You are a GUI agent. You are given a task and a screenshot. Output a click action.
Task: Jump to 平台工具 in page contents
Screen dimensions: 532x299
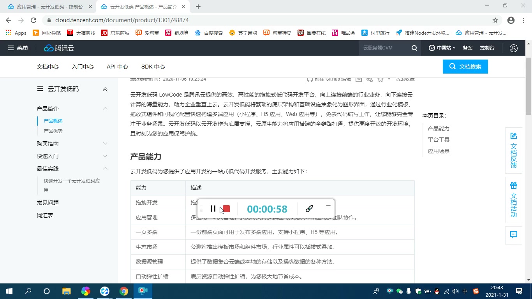click(x=439, y=140)
